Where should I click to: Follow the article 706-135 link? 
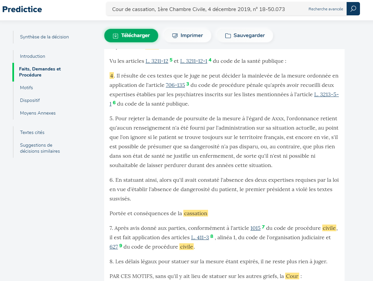pyautogui.click(x=175, y=85)
